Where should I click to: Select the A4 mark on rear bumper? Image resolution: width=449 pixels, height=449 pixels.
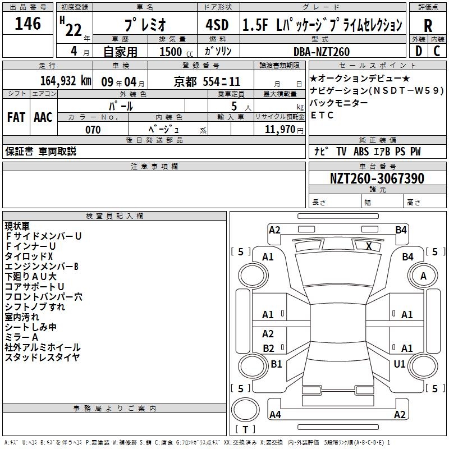coord(275,415)
